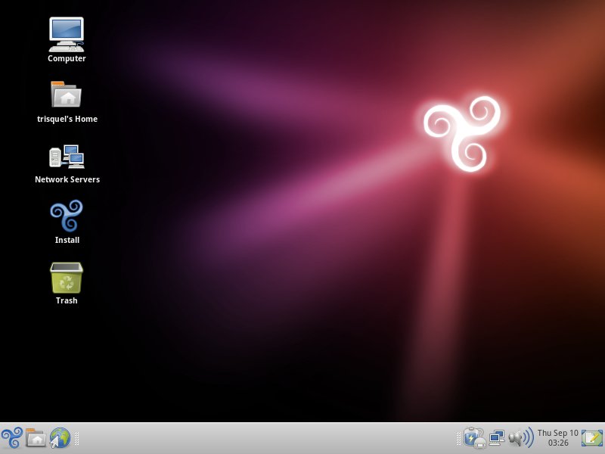Click the glowing triskelion wallpaper logo
Screen dimensions: 605x454
click(x=464, y=132)
